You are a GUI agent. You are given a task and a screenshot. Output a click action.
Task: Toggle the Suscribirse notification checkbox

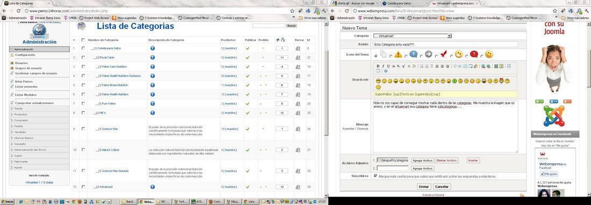[x=376, y=175]
